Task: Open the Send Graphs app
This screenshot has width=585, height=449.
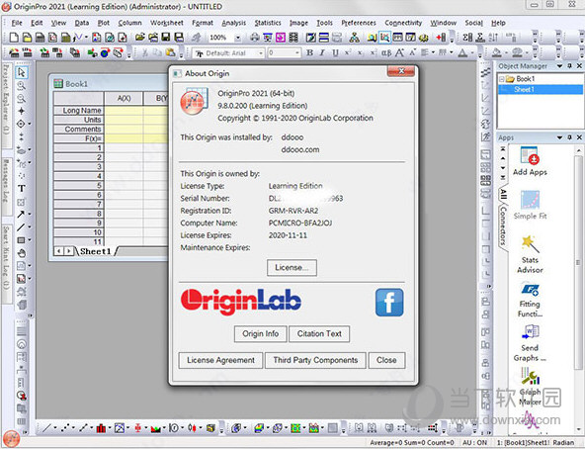Action: click(530, 343)
